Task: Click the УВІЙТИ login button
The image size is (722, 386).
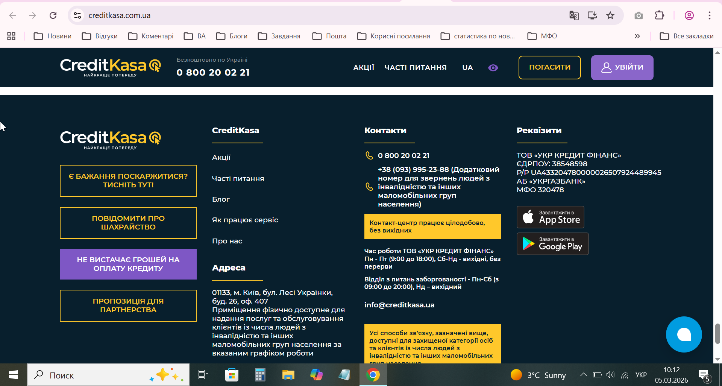Action: [x=622, y=67]
